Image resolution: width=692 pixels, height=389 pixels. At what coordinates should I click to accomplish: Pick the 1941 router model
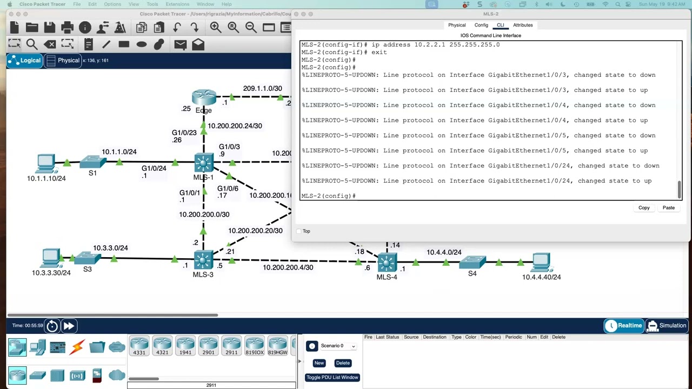coord(185,346)
